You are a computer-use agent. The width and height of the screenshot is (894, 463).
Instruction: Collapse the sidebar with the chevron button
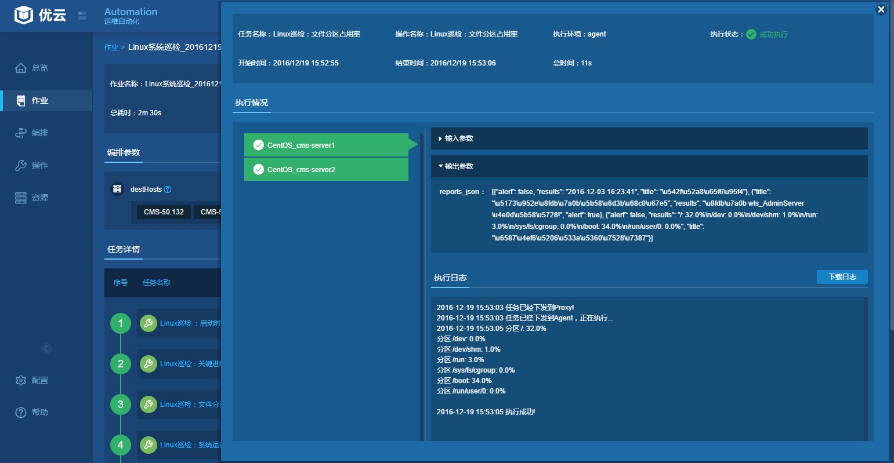(46, 348)
